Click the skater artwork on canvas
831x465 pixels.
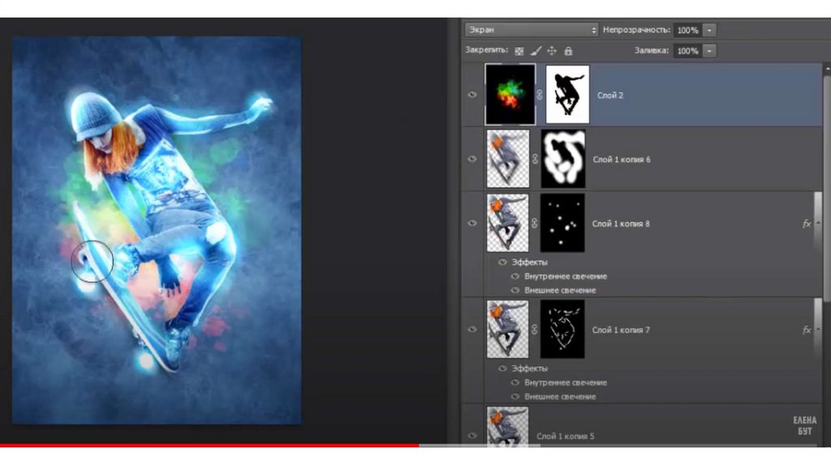(x=157, y=230)
